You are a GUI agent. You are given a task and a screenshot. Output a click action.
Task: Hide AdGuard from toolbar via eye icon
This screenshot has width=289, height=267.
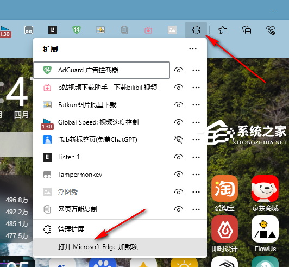(x=179, y=70)
